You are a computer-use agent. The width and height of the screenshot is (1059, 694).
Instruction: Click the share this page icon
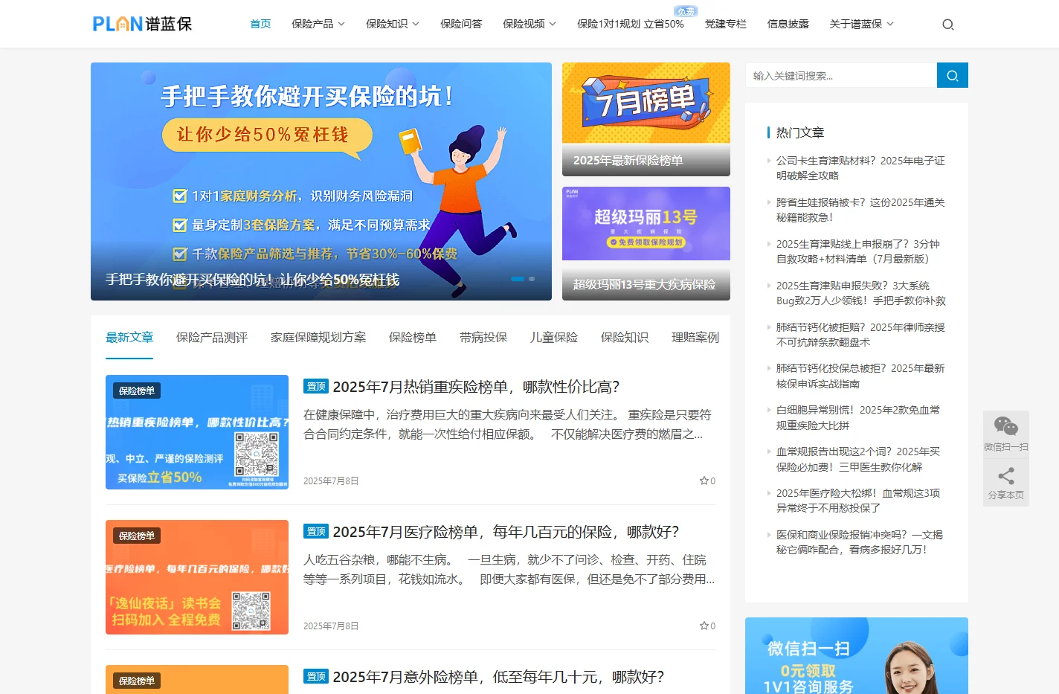(1006, 483)
